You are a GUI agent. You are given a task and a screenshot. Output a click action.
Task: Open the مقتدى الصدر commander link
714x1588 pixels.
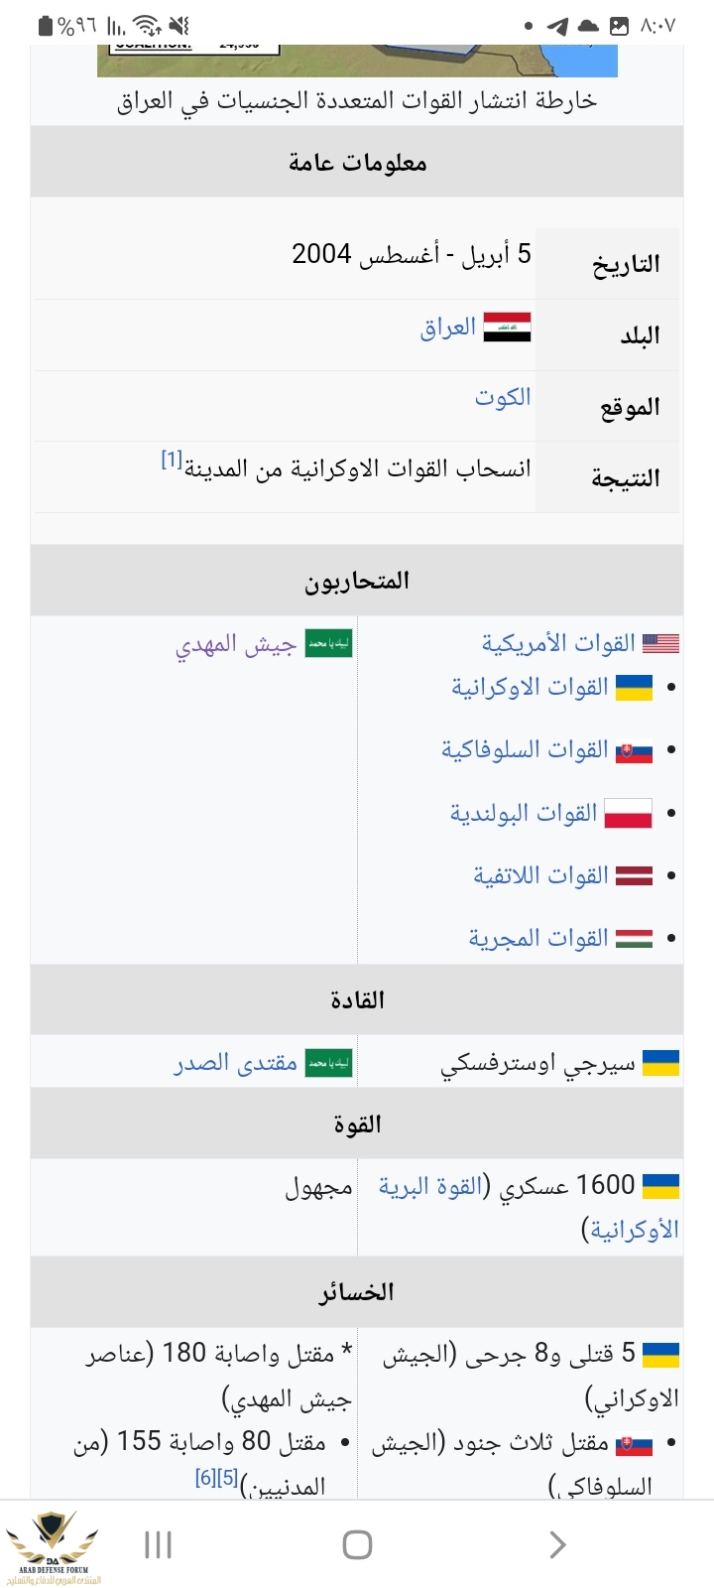click(236, 1064)
